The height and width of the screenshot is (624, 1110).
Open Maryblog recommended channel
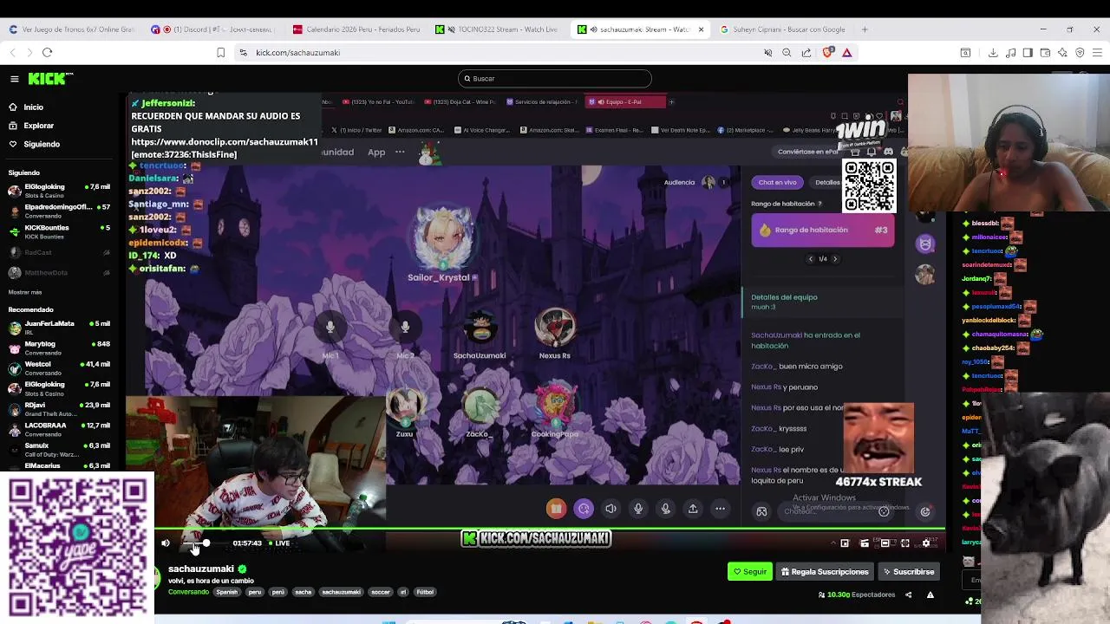click(x=59, y=348)
